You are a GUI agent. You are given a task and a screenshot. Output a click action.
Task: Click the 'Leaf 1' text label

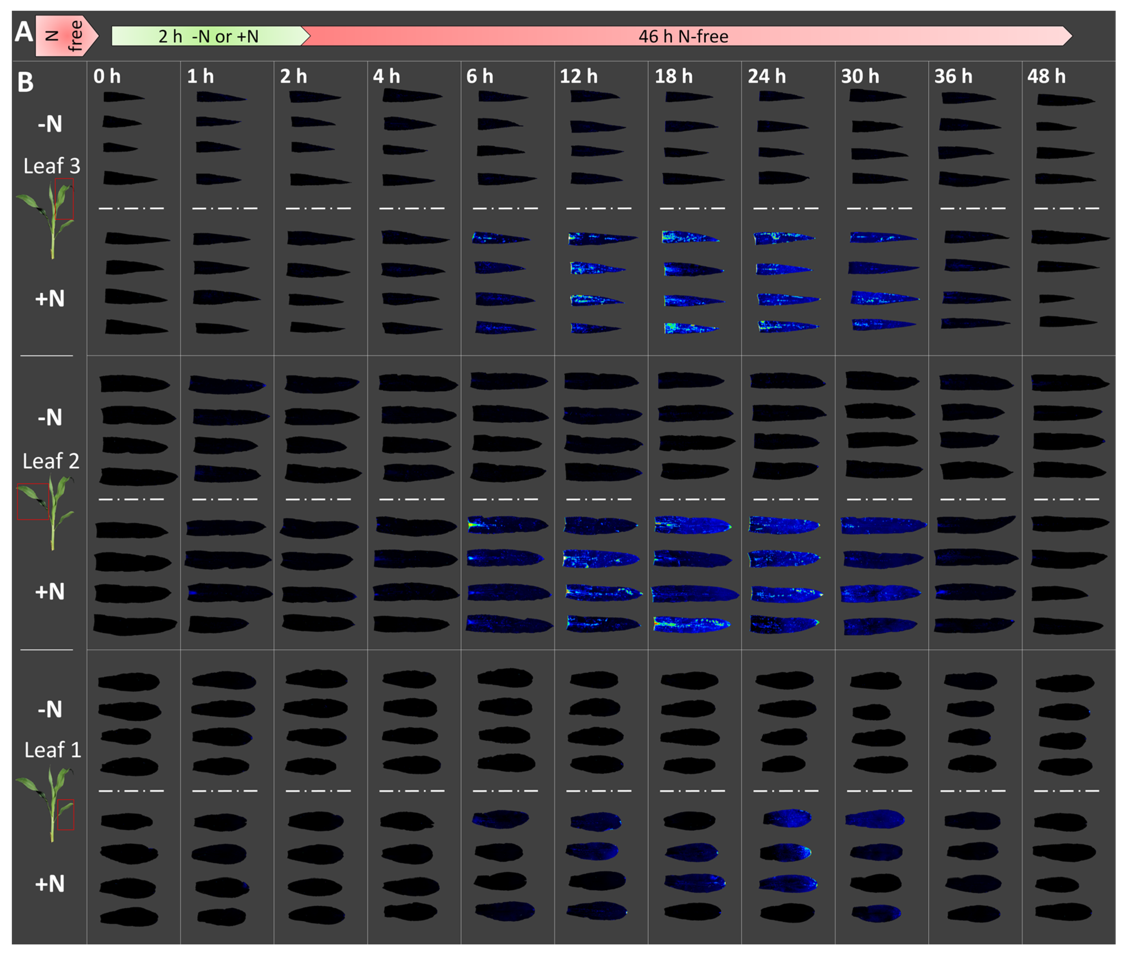(x=53, y=750)
